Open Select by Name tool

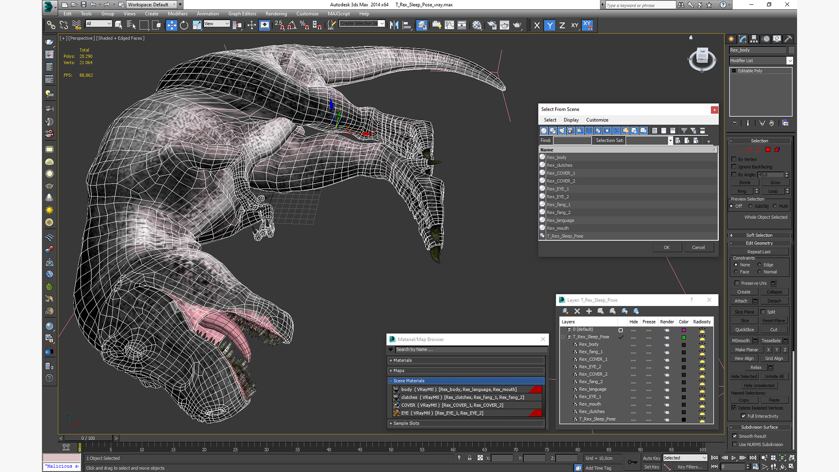(x=131, y=25)
